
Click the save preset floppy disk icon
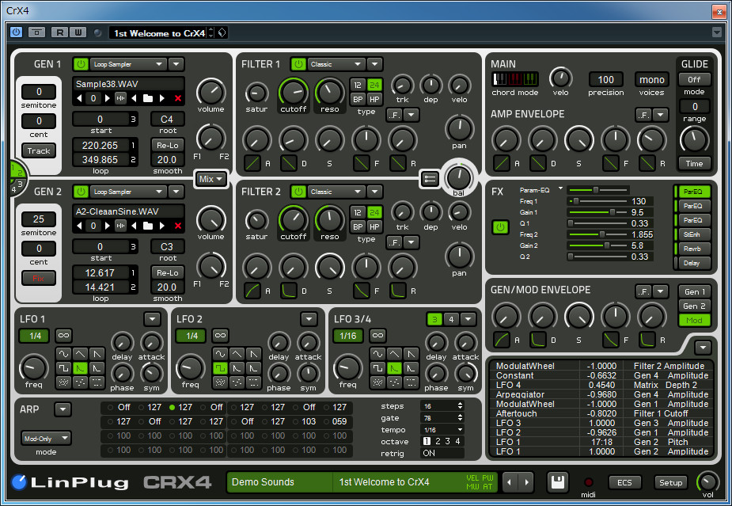[x=558, y=482]
